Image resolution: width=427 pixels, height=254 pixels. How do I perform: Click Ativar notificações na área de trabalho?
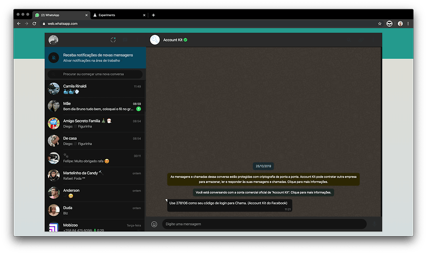[92, 61]
